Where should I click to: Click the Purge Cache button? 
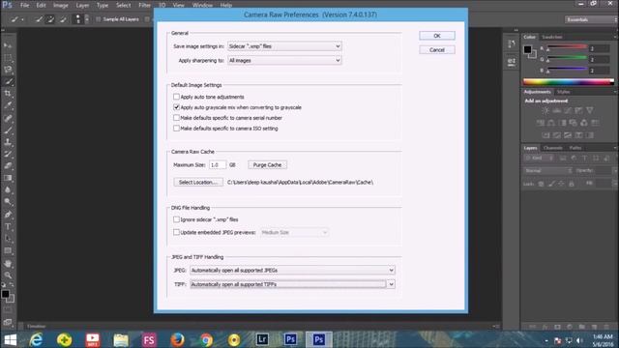pos(267,165)
